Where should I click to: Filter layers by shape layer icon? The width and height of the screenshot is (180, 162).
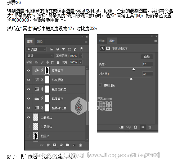click(x=69, y=49)
